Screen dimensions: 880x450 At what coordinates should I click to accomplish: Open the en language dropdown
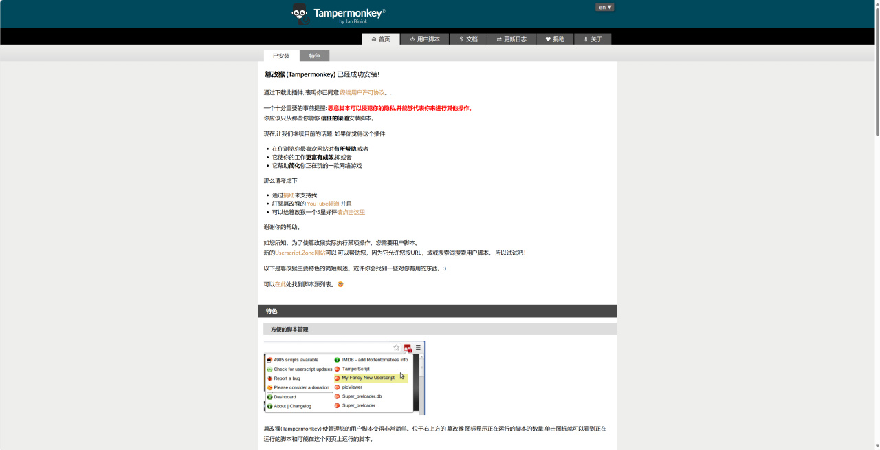pos(604,6)
